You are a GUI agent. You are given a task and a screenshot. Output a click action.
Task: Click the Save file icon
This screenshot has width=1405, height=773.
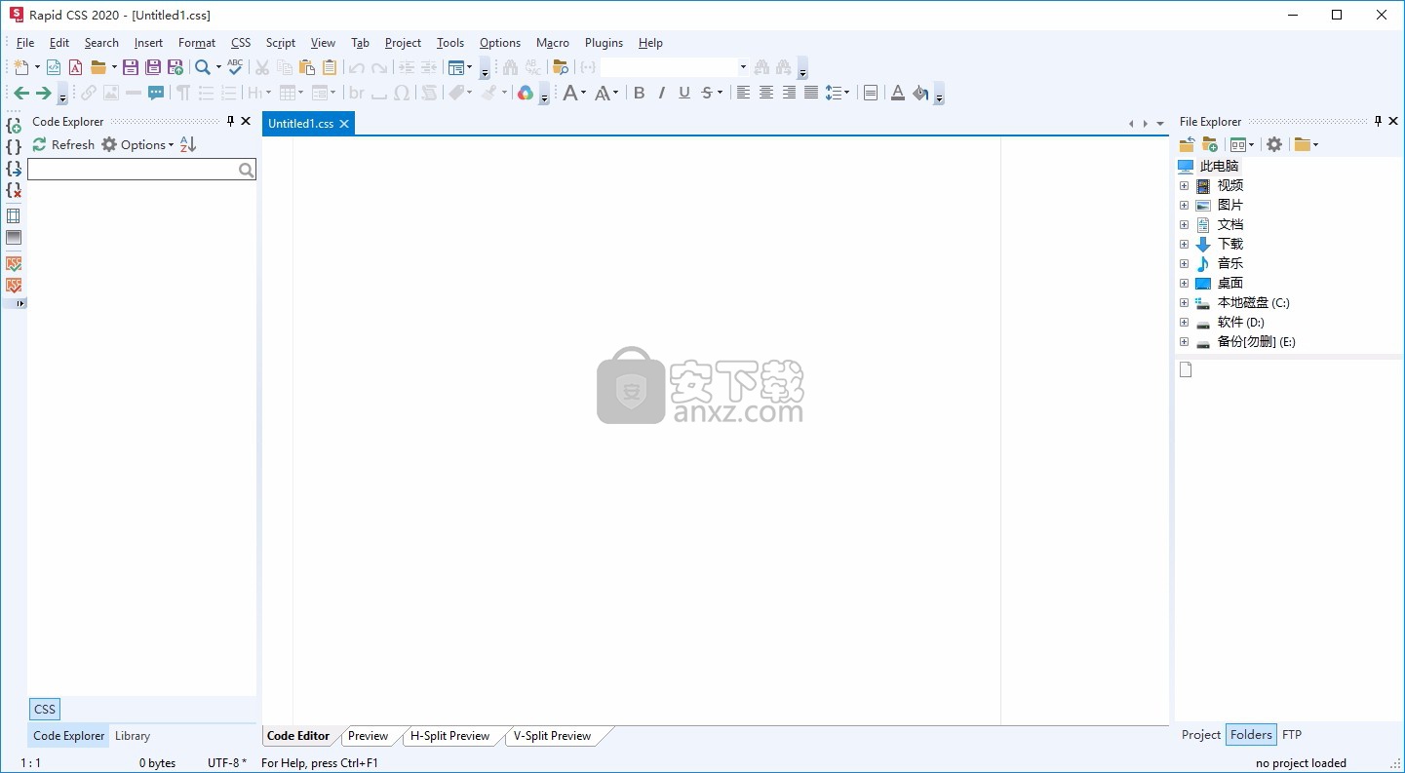point(131,67)
